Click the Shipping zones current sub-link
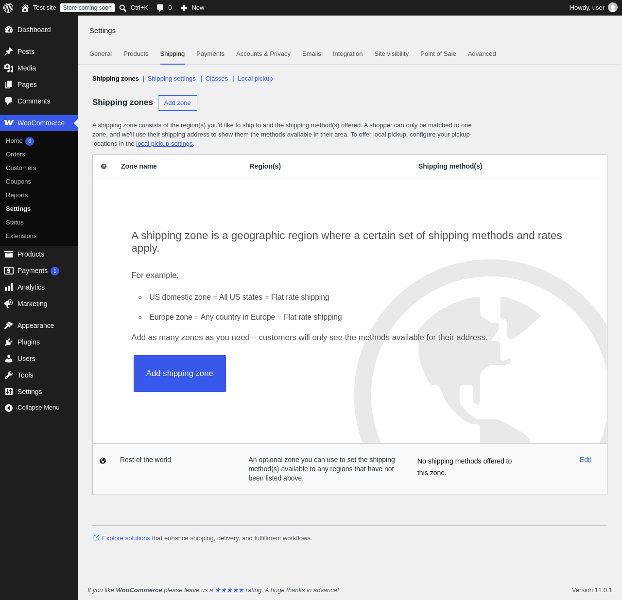This screenshot has height=600, width=622. (116, 79)
